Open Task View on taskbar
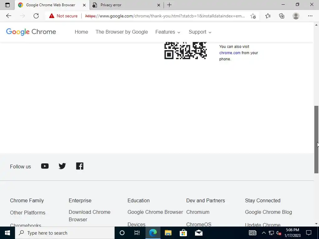 pos(137,233)
